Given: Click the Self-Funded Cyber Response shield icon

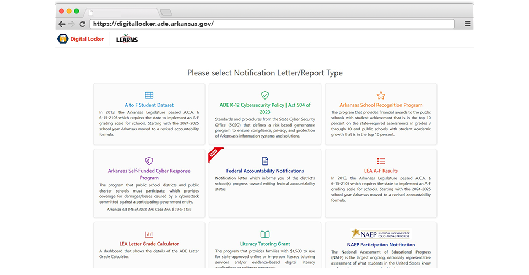Looking at the screenshot, I should (x=149, y=161).
